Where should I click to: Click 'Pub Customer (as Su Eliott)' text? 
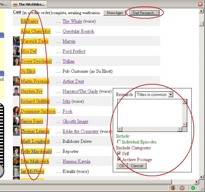tap(87, 71)
